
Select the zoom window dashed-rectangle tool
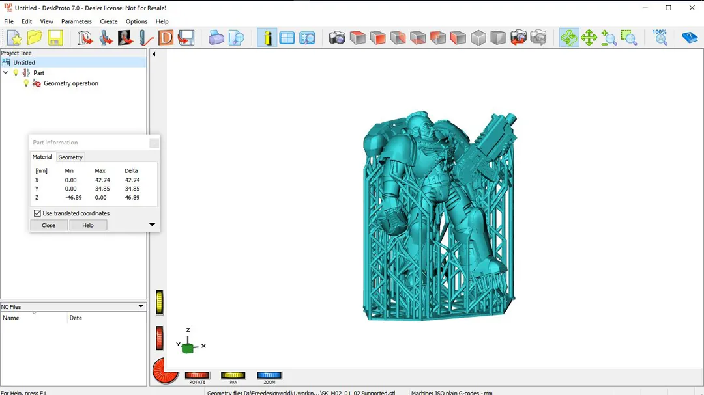click(x=629, y=38)
